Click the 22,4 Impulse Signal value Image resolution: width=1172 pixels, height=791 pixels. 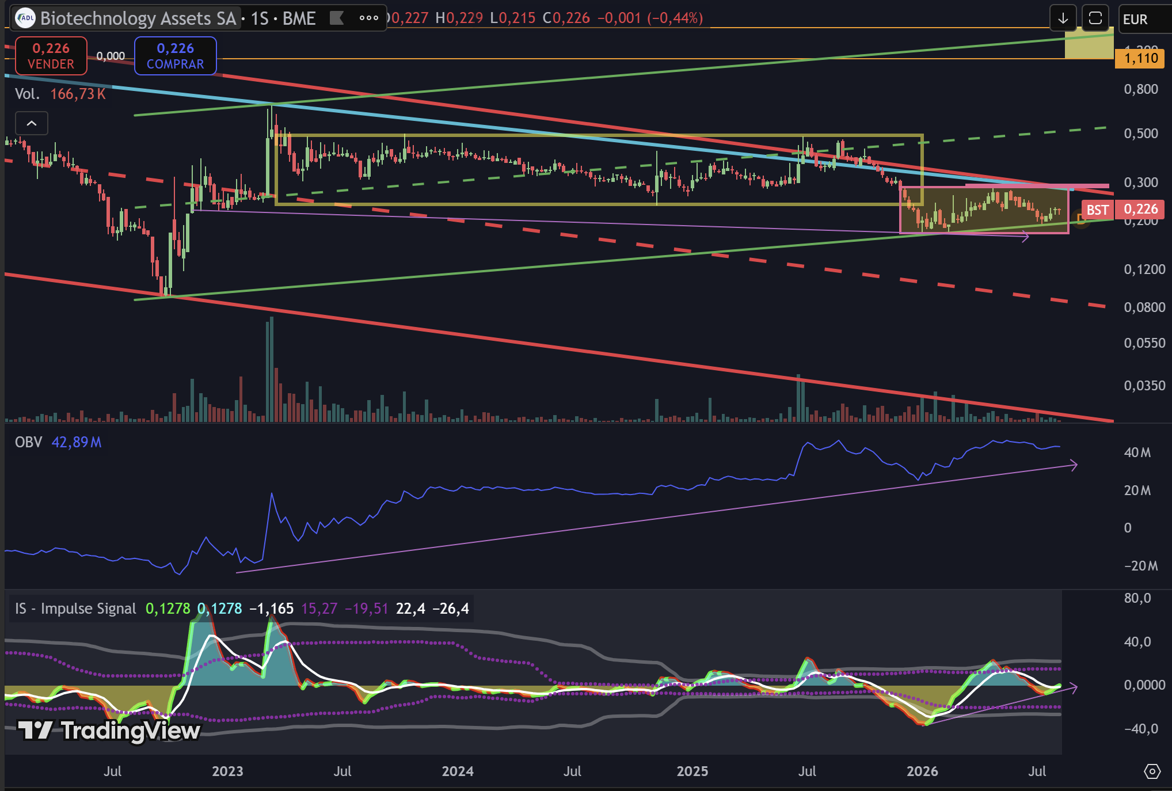click(x=410, y=609)
